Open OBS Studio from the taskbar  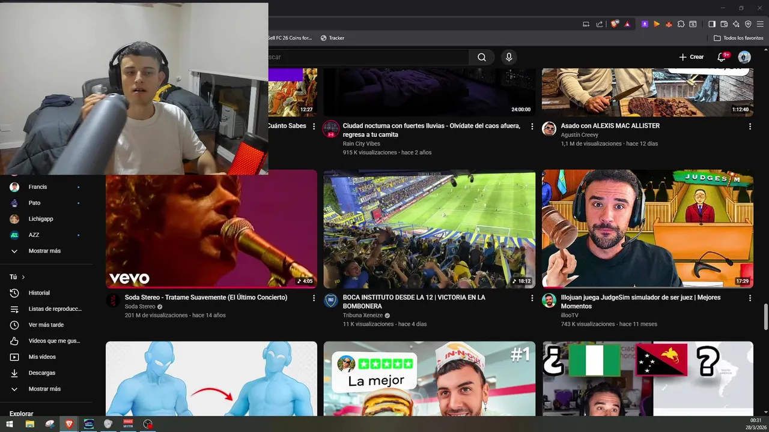pos(148,424)
